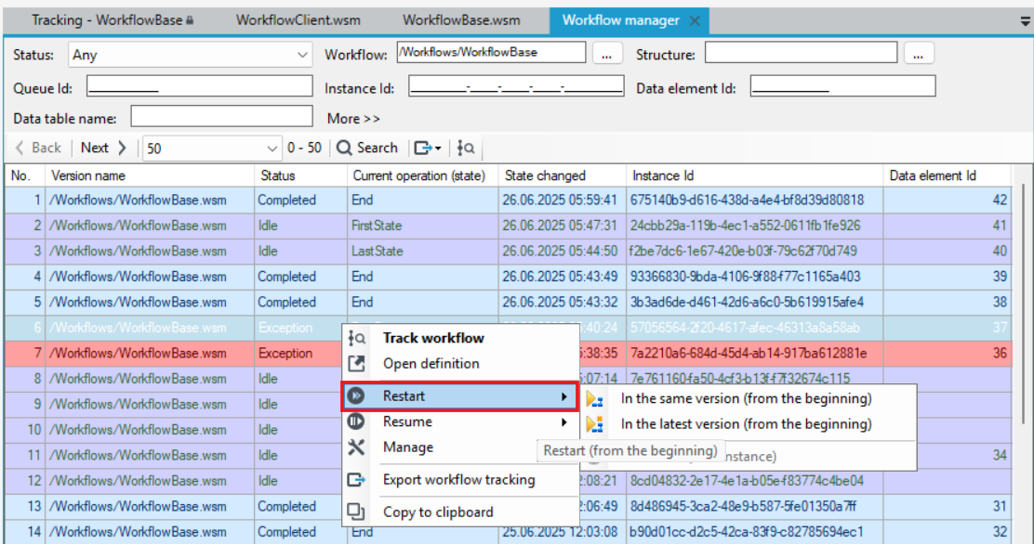Switch to the WorkflowClient.wsm tab
The width and height of the screenshot is (1034, 544).
298,20
